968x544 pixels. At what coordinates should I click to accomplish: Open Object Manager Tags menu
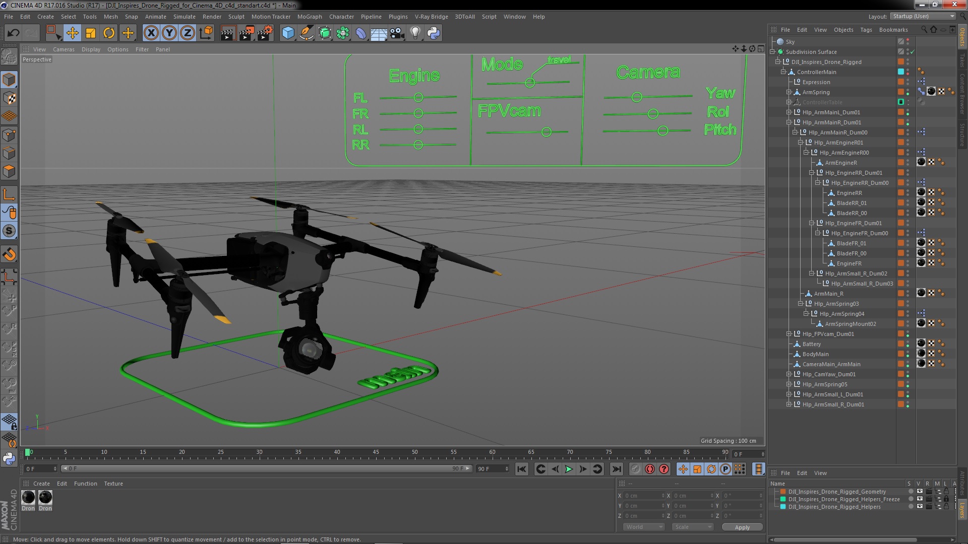pyautogui.click(x=866, y=30)
